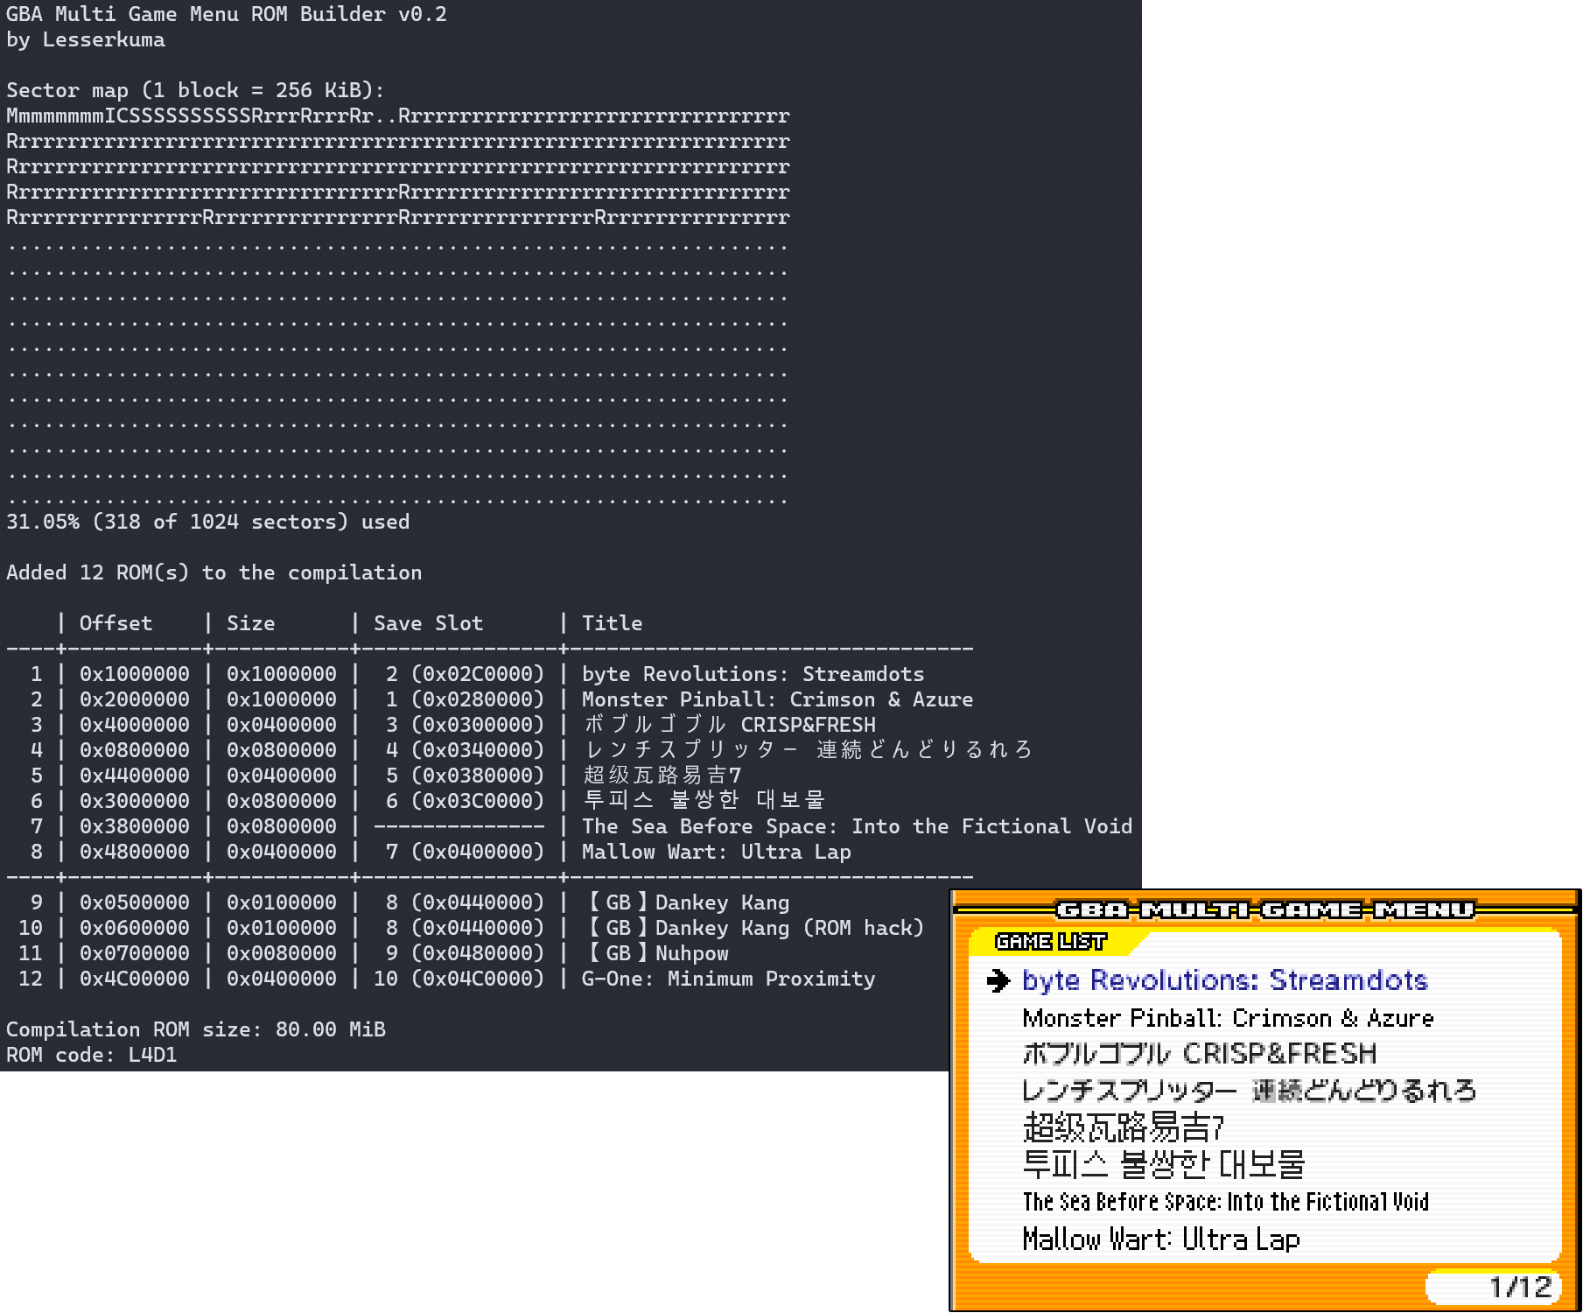Select The Sea Before Space in the game list
1583x1313 pixels.
click(1225, 1202)
